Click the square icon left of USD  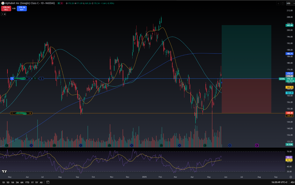tap(283, 3)
